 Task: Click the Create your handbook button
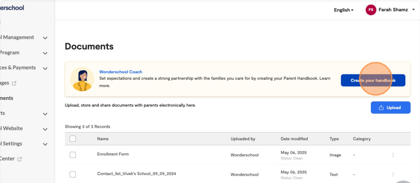click(x=373, y=80)
